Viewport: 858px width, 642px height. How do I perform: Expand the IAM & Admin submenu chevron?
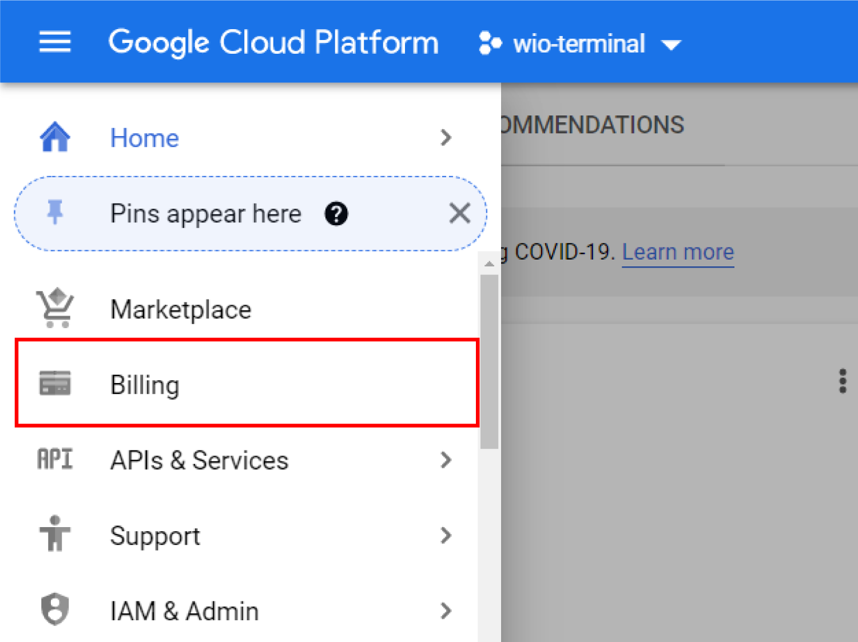coord(447,611)
